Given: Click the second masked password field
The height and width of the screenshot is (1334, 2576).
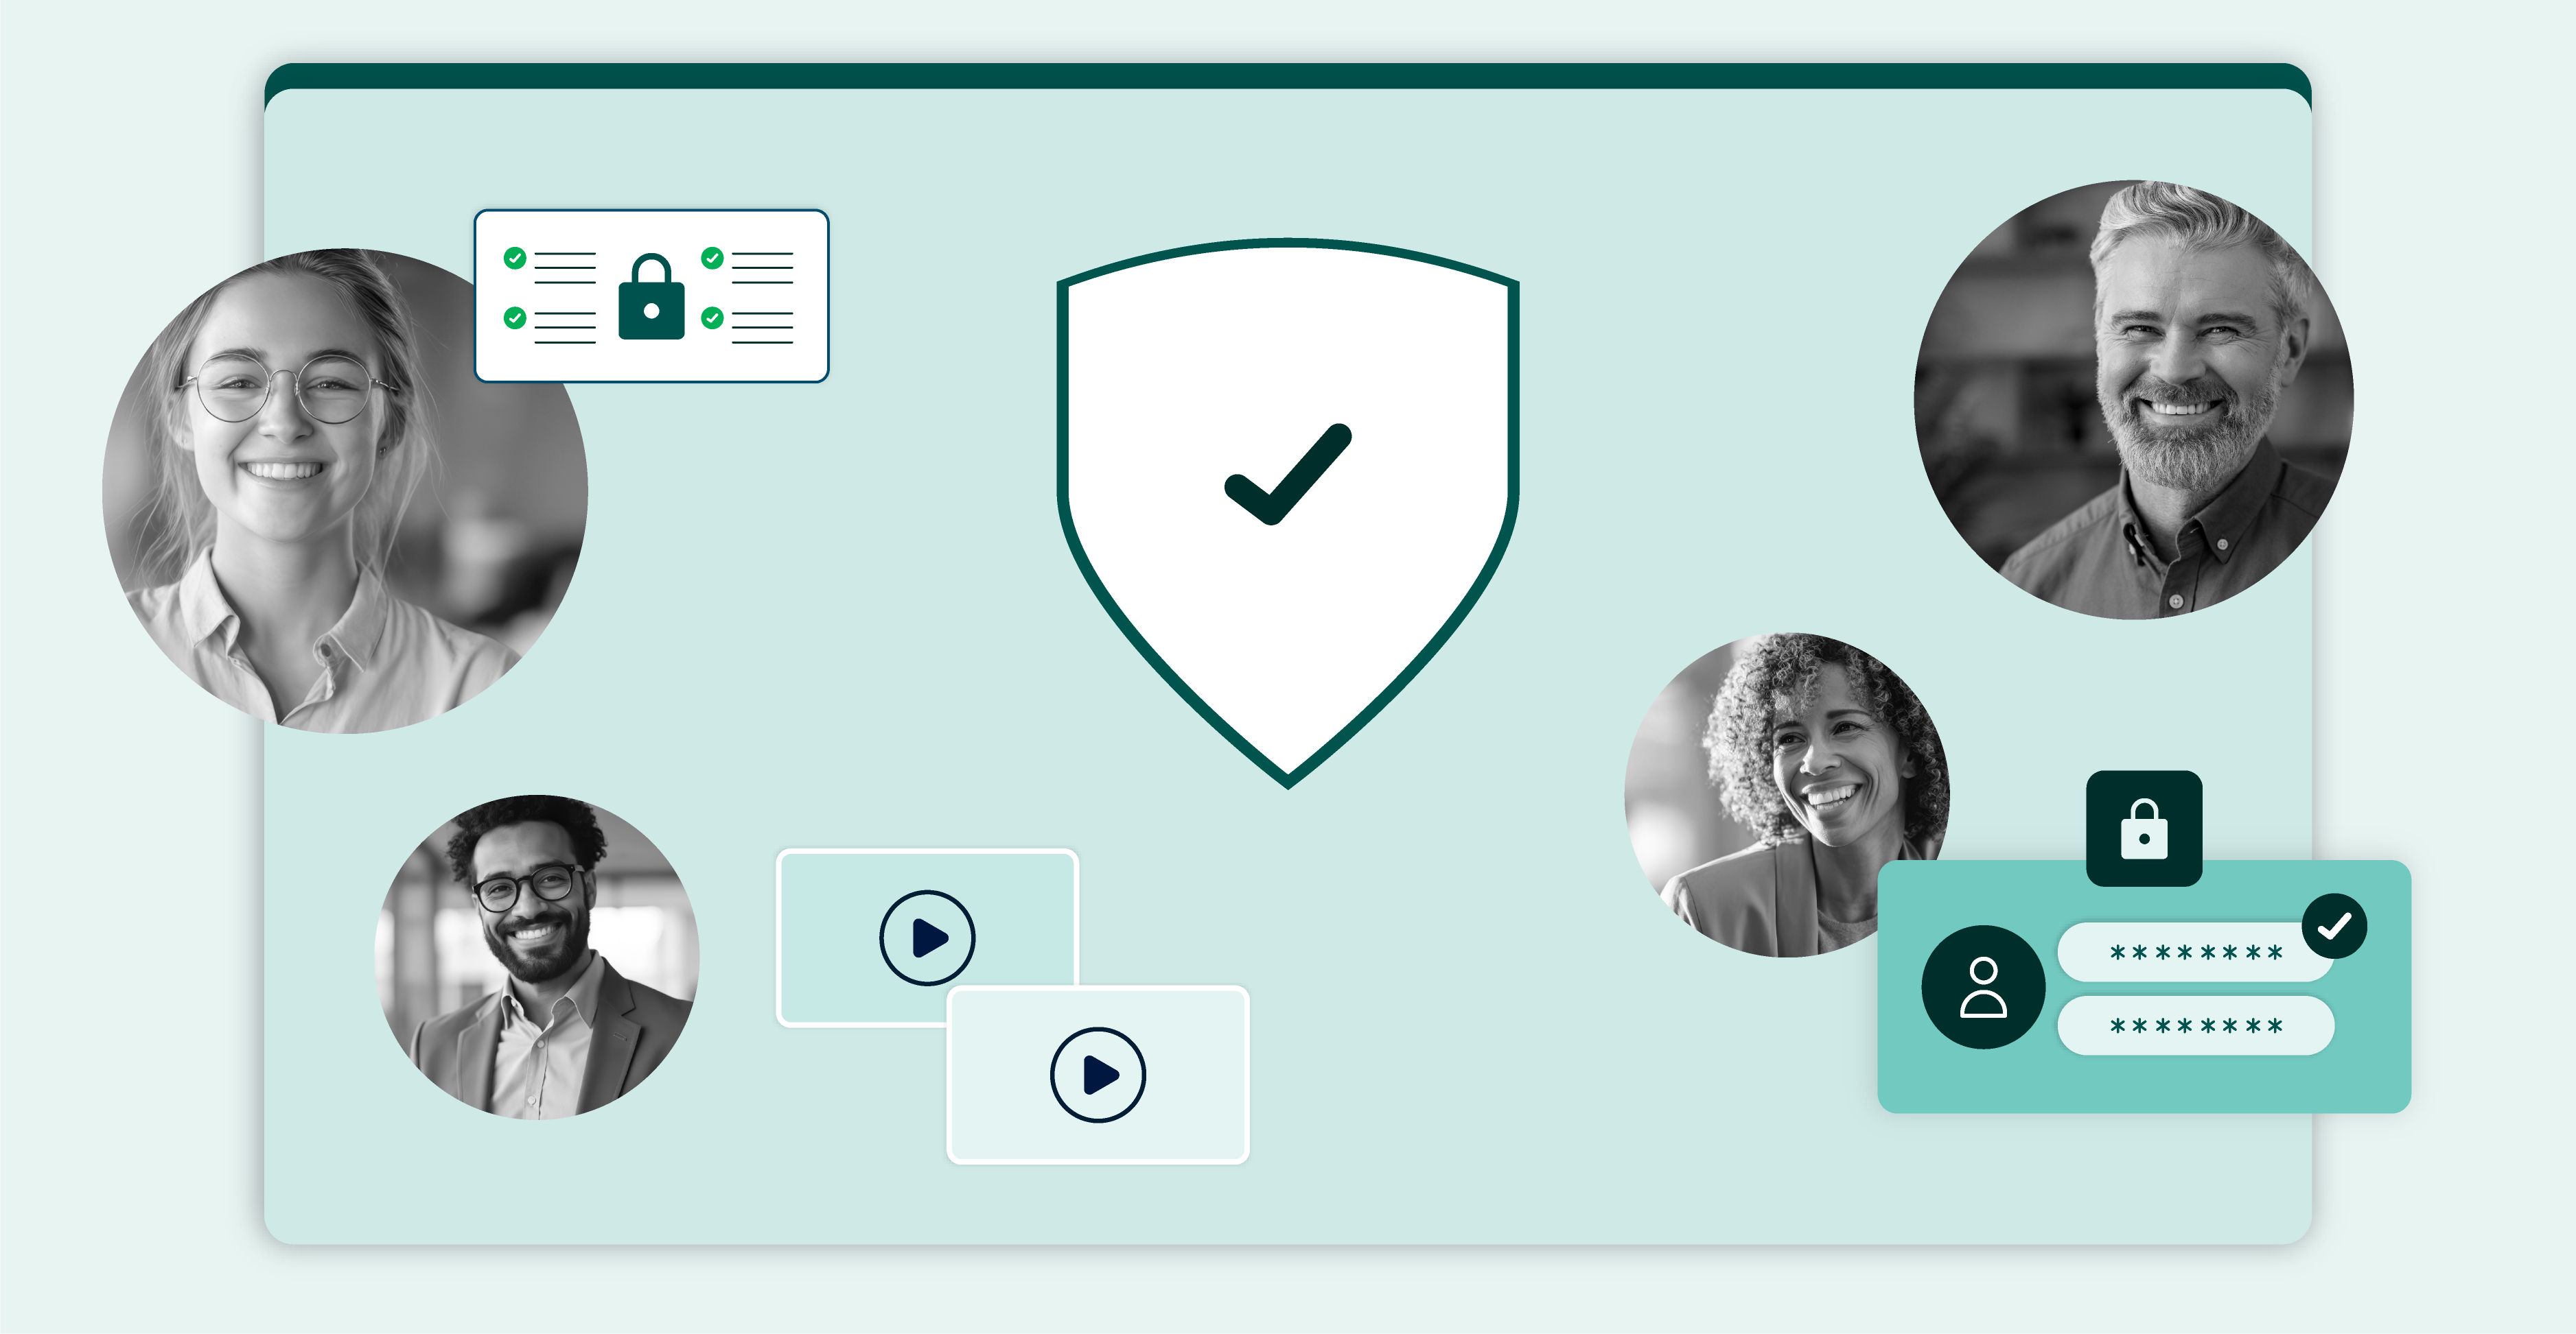Looking at the screenshot, I should 2195,1025.
